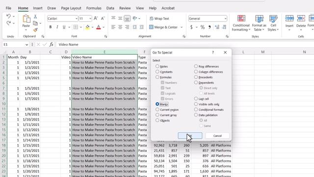Viewport: 314px width, 177px height.
Task: Toggle Bold formatting
Action: [x=50, y=27]
